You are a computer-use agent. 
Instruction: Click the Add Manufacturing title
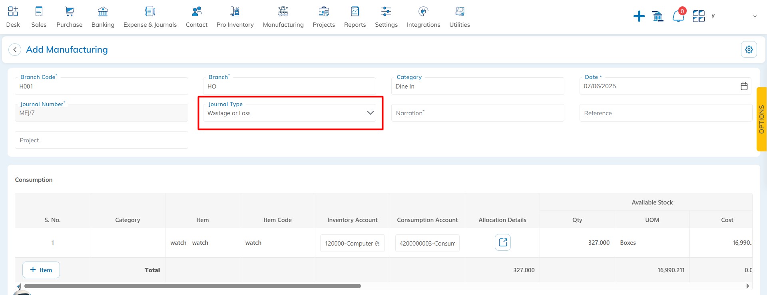pos(67,49)
